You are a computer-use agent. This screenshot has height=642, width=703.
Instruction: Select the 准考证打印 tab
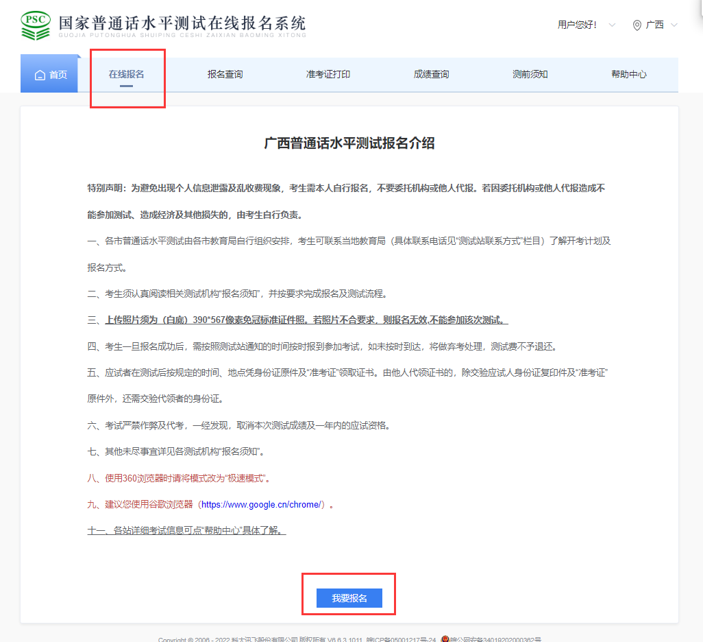tap(327, 73)
